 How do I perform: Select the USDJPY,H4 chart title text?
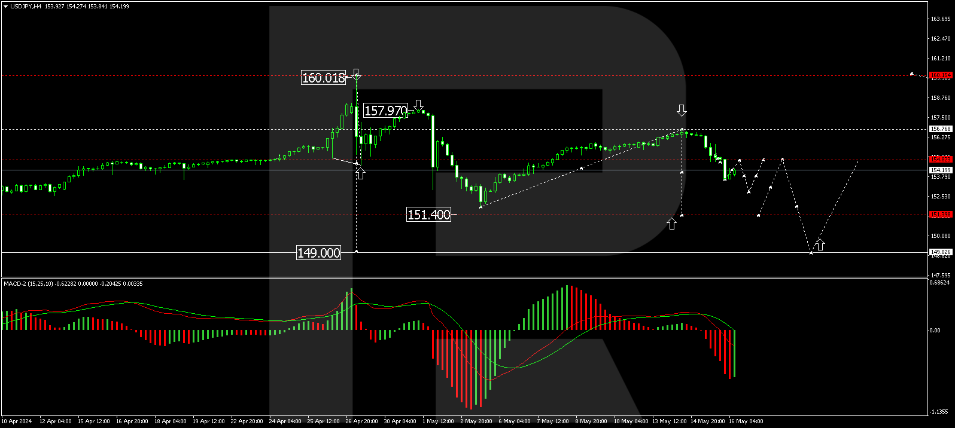26,7
